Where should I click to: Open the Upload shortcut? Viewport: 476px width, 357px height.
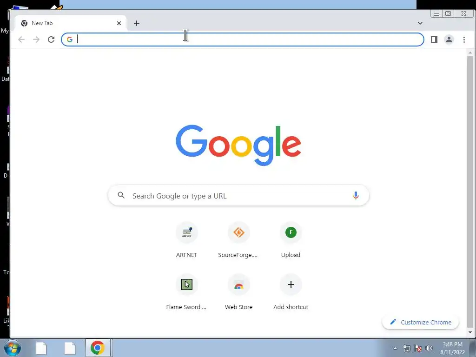pyautogui.click(x=291, y=240)
